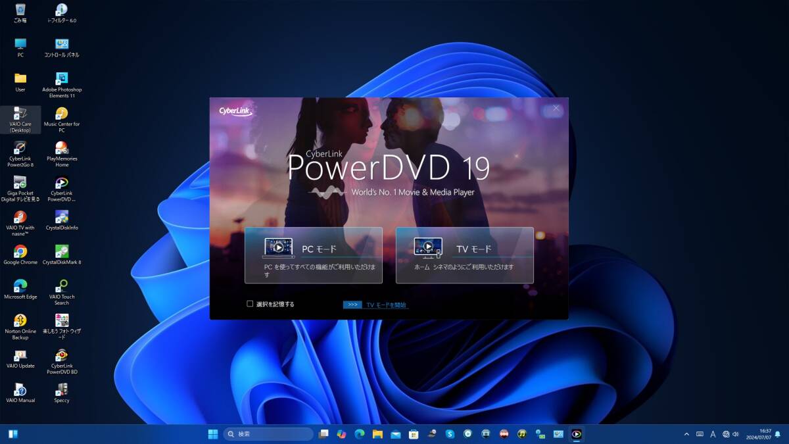Toggle the IME input mode A indicator
The width and height of the screenshot is (789, 444).
pyautogui.click(x=713, y=434)
